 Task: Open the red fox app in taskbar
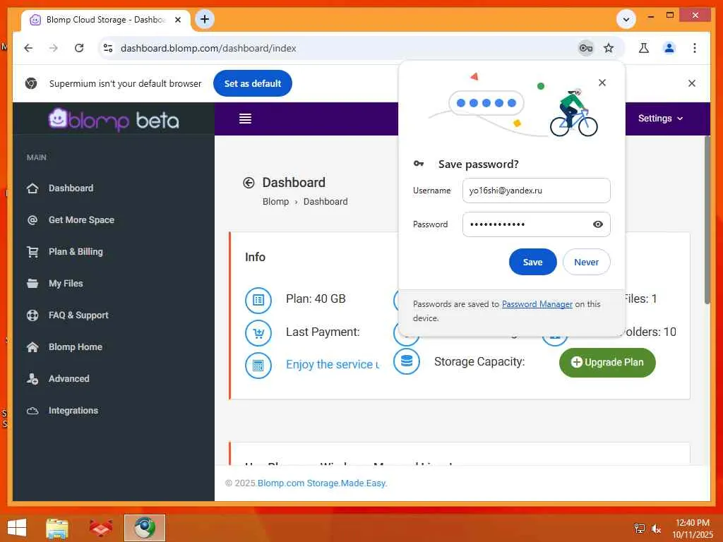(x=100, y=528)
